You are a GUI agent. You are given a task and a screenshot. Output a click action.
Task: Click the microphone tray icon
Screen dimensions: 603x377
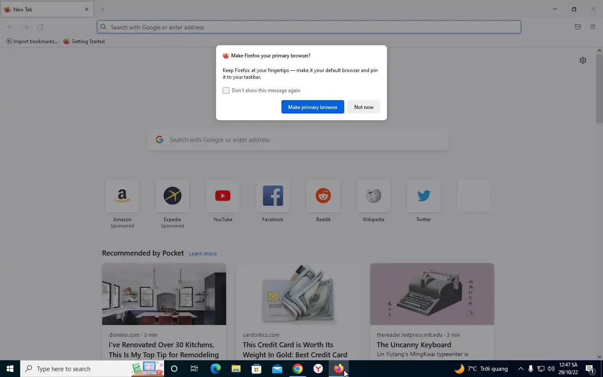point(531,369)
